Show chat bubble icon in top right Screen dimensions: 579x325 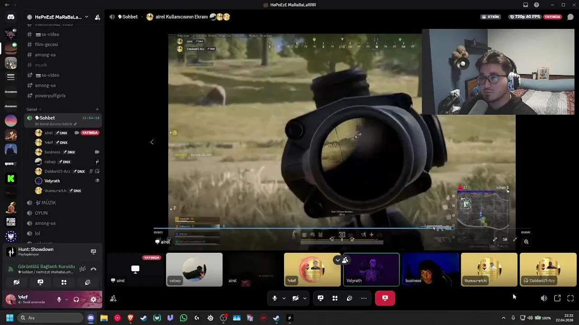(570, 17)
